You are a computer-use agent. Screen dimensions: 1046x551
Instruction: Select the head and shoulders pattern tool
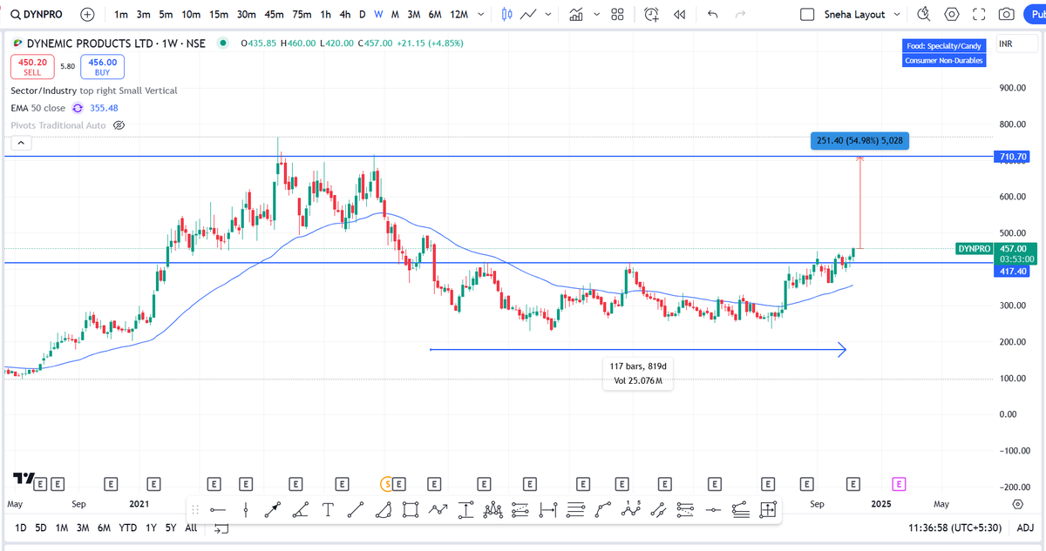click(492, 509)
